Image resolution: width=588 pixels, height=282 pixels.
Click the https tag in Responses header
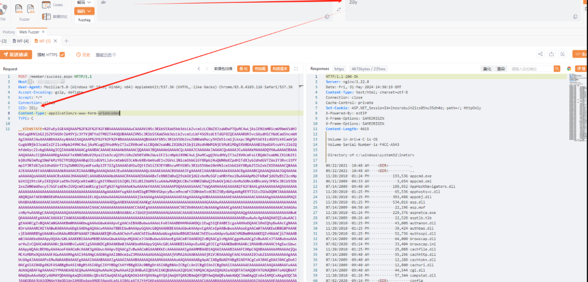tap(339, 69)
